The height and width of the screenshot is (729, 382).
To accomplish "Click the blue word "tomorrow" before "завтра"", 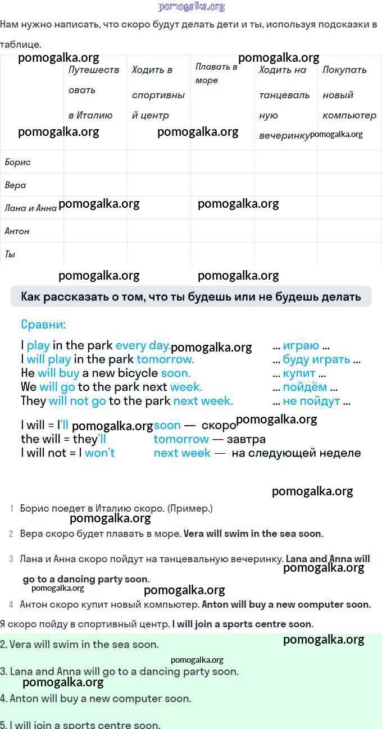I will pyautogui.click(x=181, y=439).
